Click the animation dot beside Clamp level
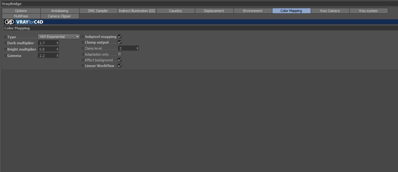The image size is (398, 172). pos(83,48)
